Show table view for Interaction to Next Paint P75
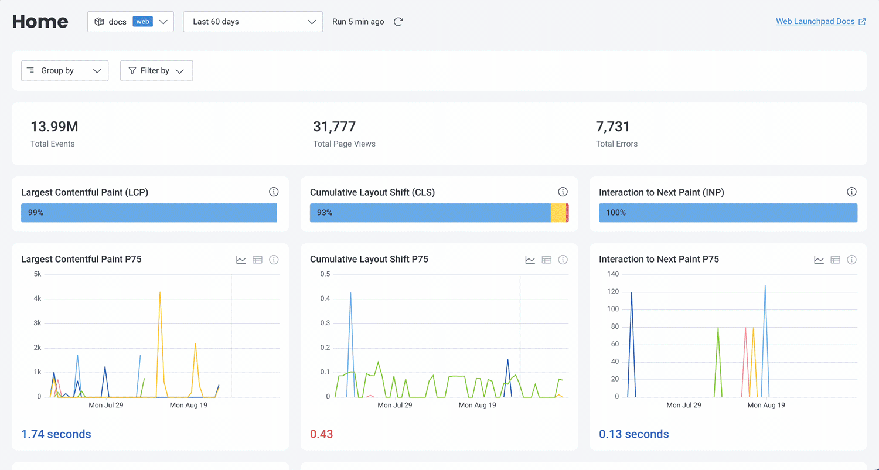The height and width of the screenshot is (470, 879). 835,260
